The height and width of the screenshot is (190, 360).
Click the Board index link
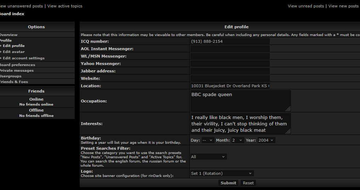pyautogui.click(x=12, y=14)
